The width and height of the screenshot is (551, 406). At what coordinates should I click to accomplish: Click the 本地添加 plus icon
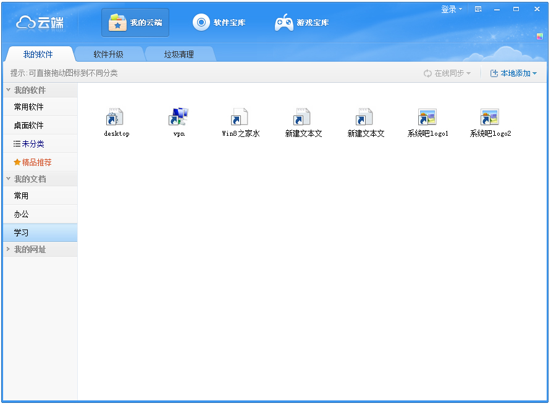(494, 73)
